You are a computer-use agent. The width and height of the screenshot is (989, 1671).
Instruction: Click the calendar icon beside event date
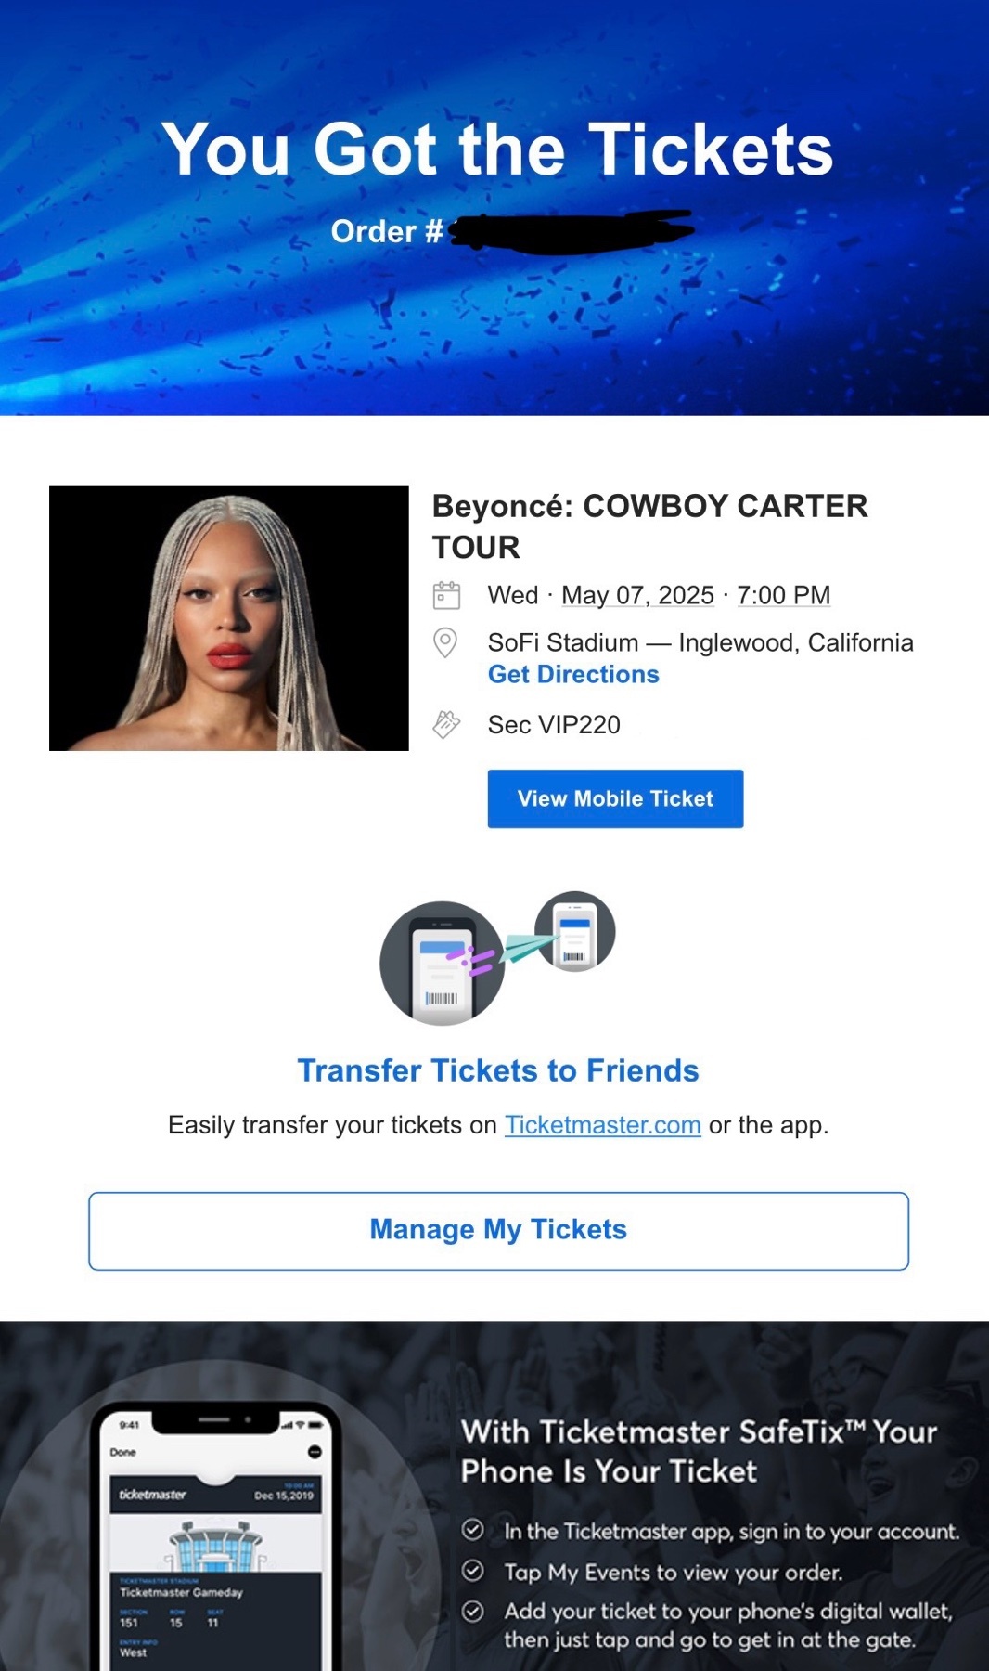(446, 595)
